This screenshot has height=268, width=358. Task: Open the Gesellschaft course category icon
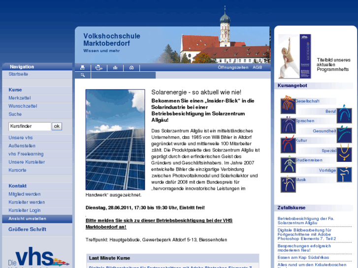(288, 105)
